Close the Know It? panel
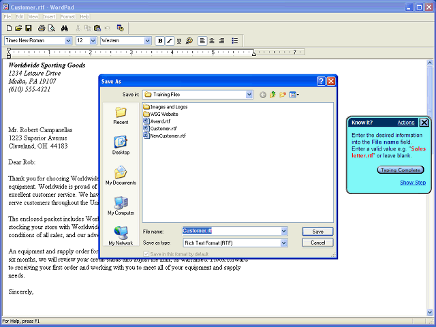 pyautogui.click(x=424, y=123)
